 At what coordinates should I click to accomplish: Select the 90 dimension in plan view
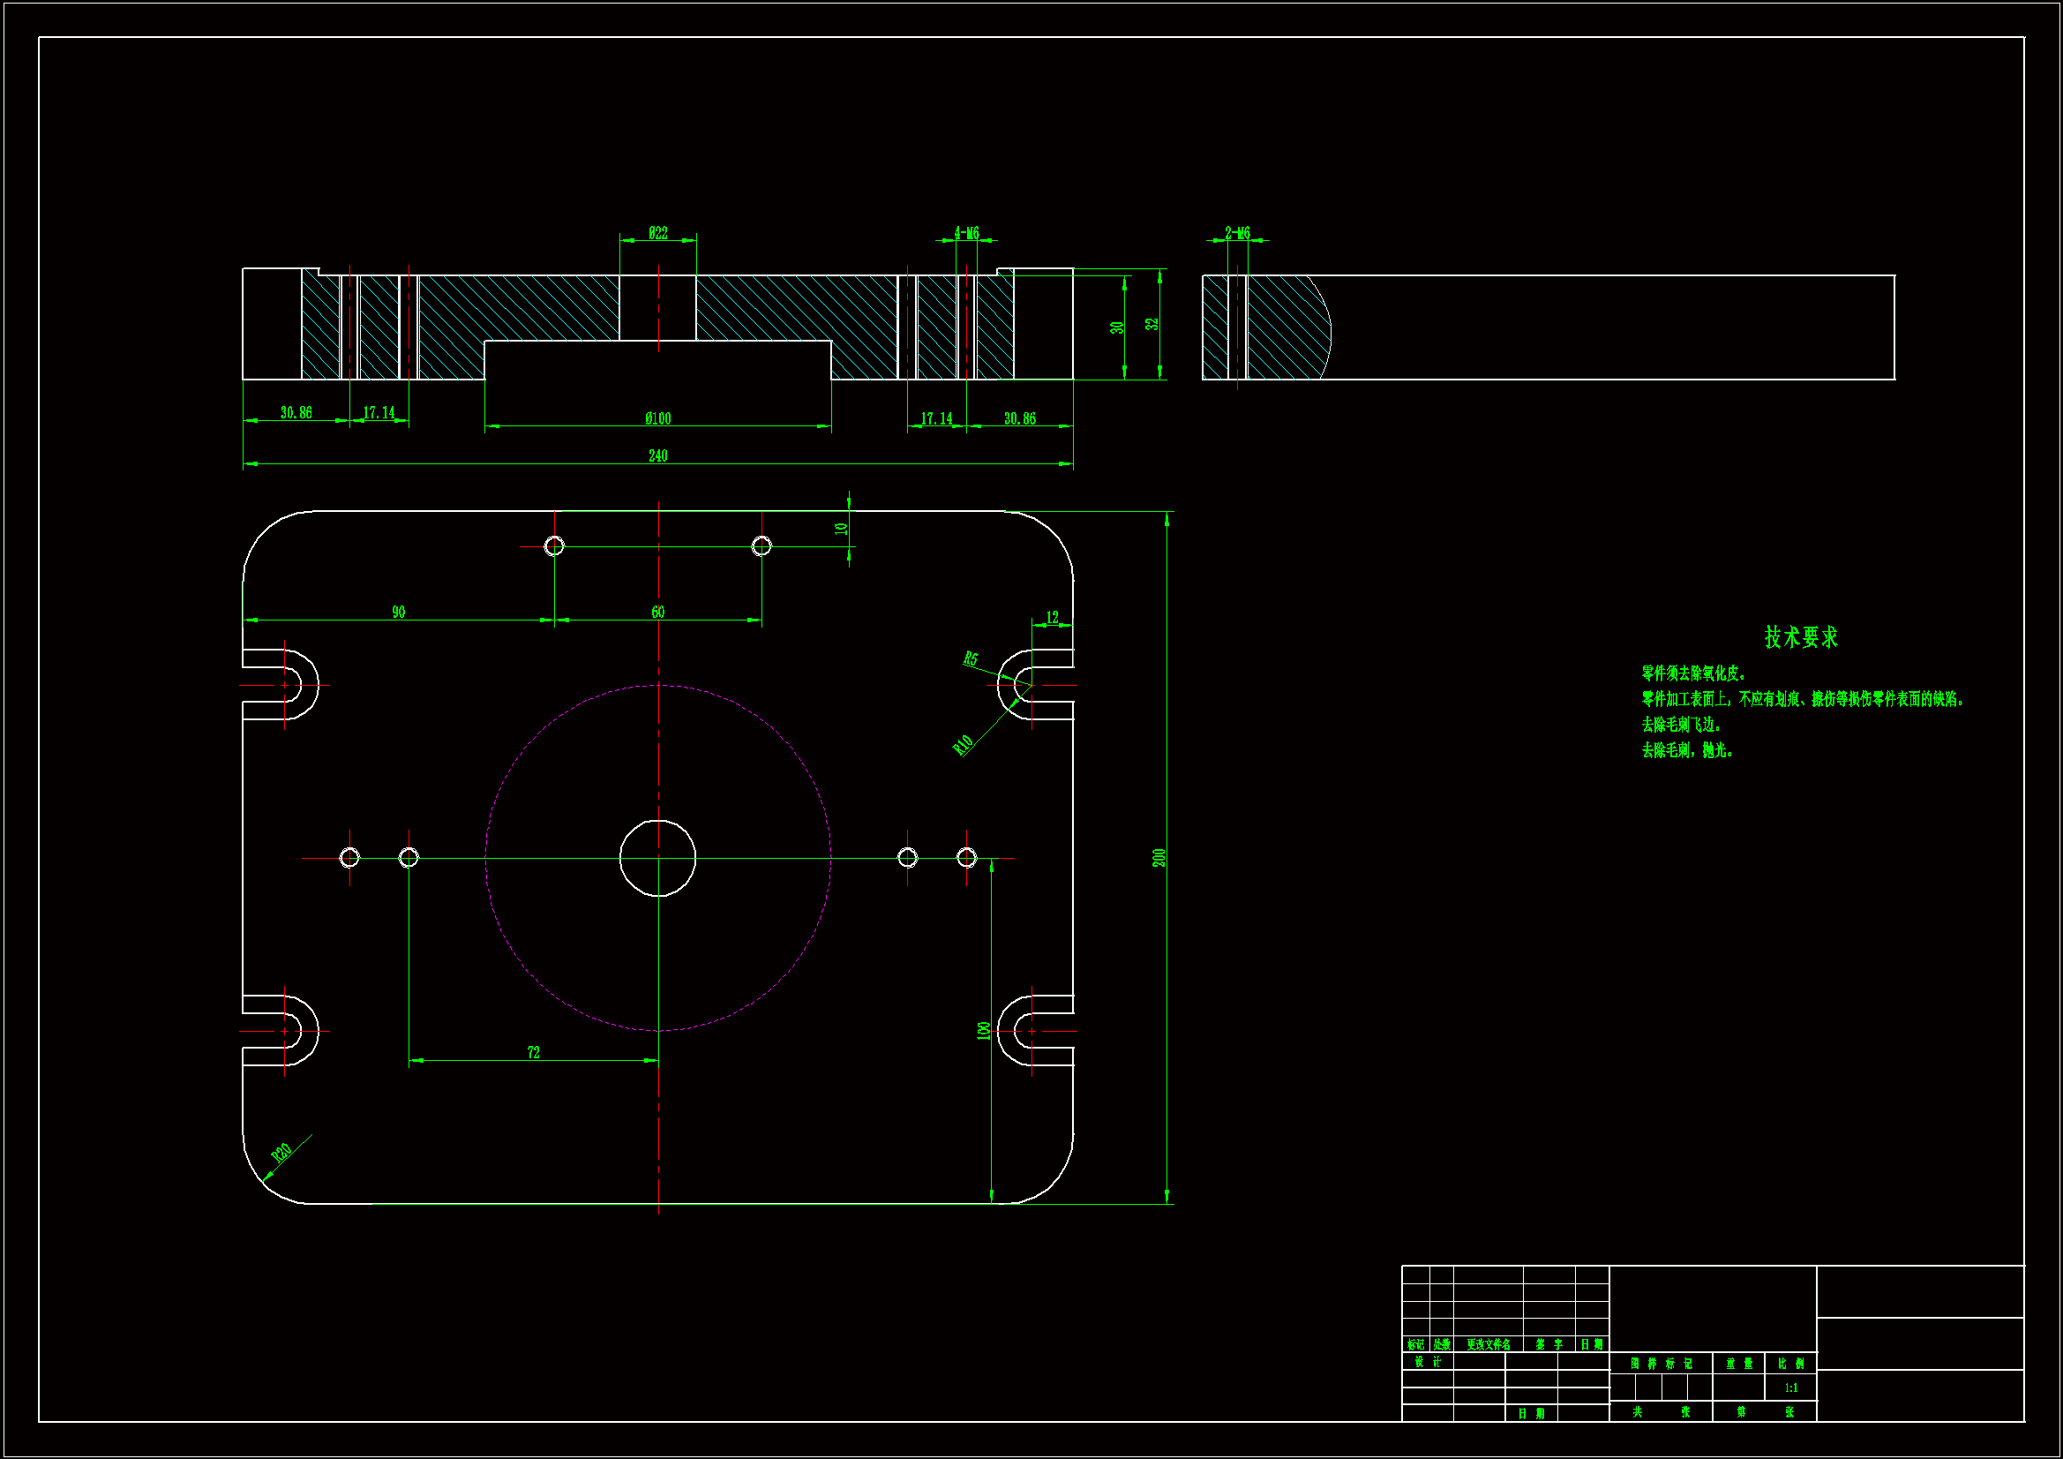[x=398, y=613]
